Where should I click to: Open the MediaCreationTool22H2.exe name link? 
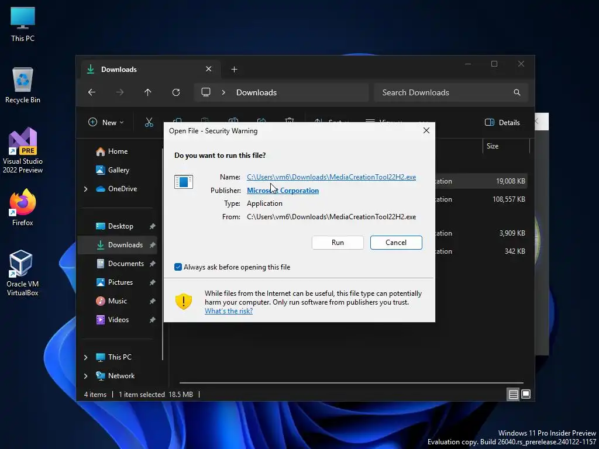[331, 177]
